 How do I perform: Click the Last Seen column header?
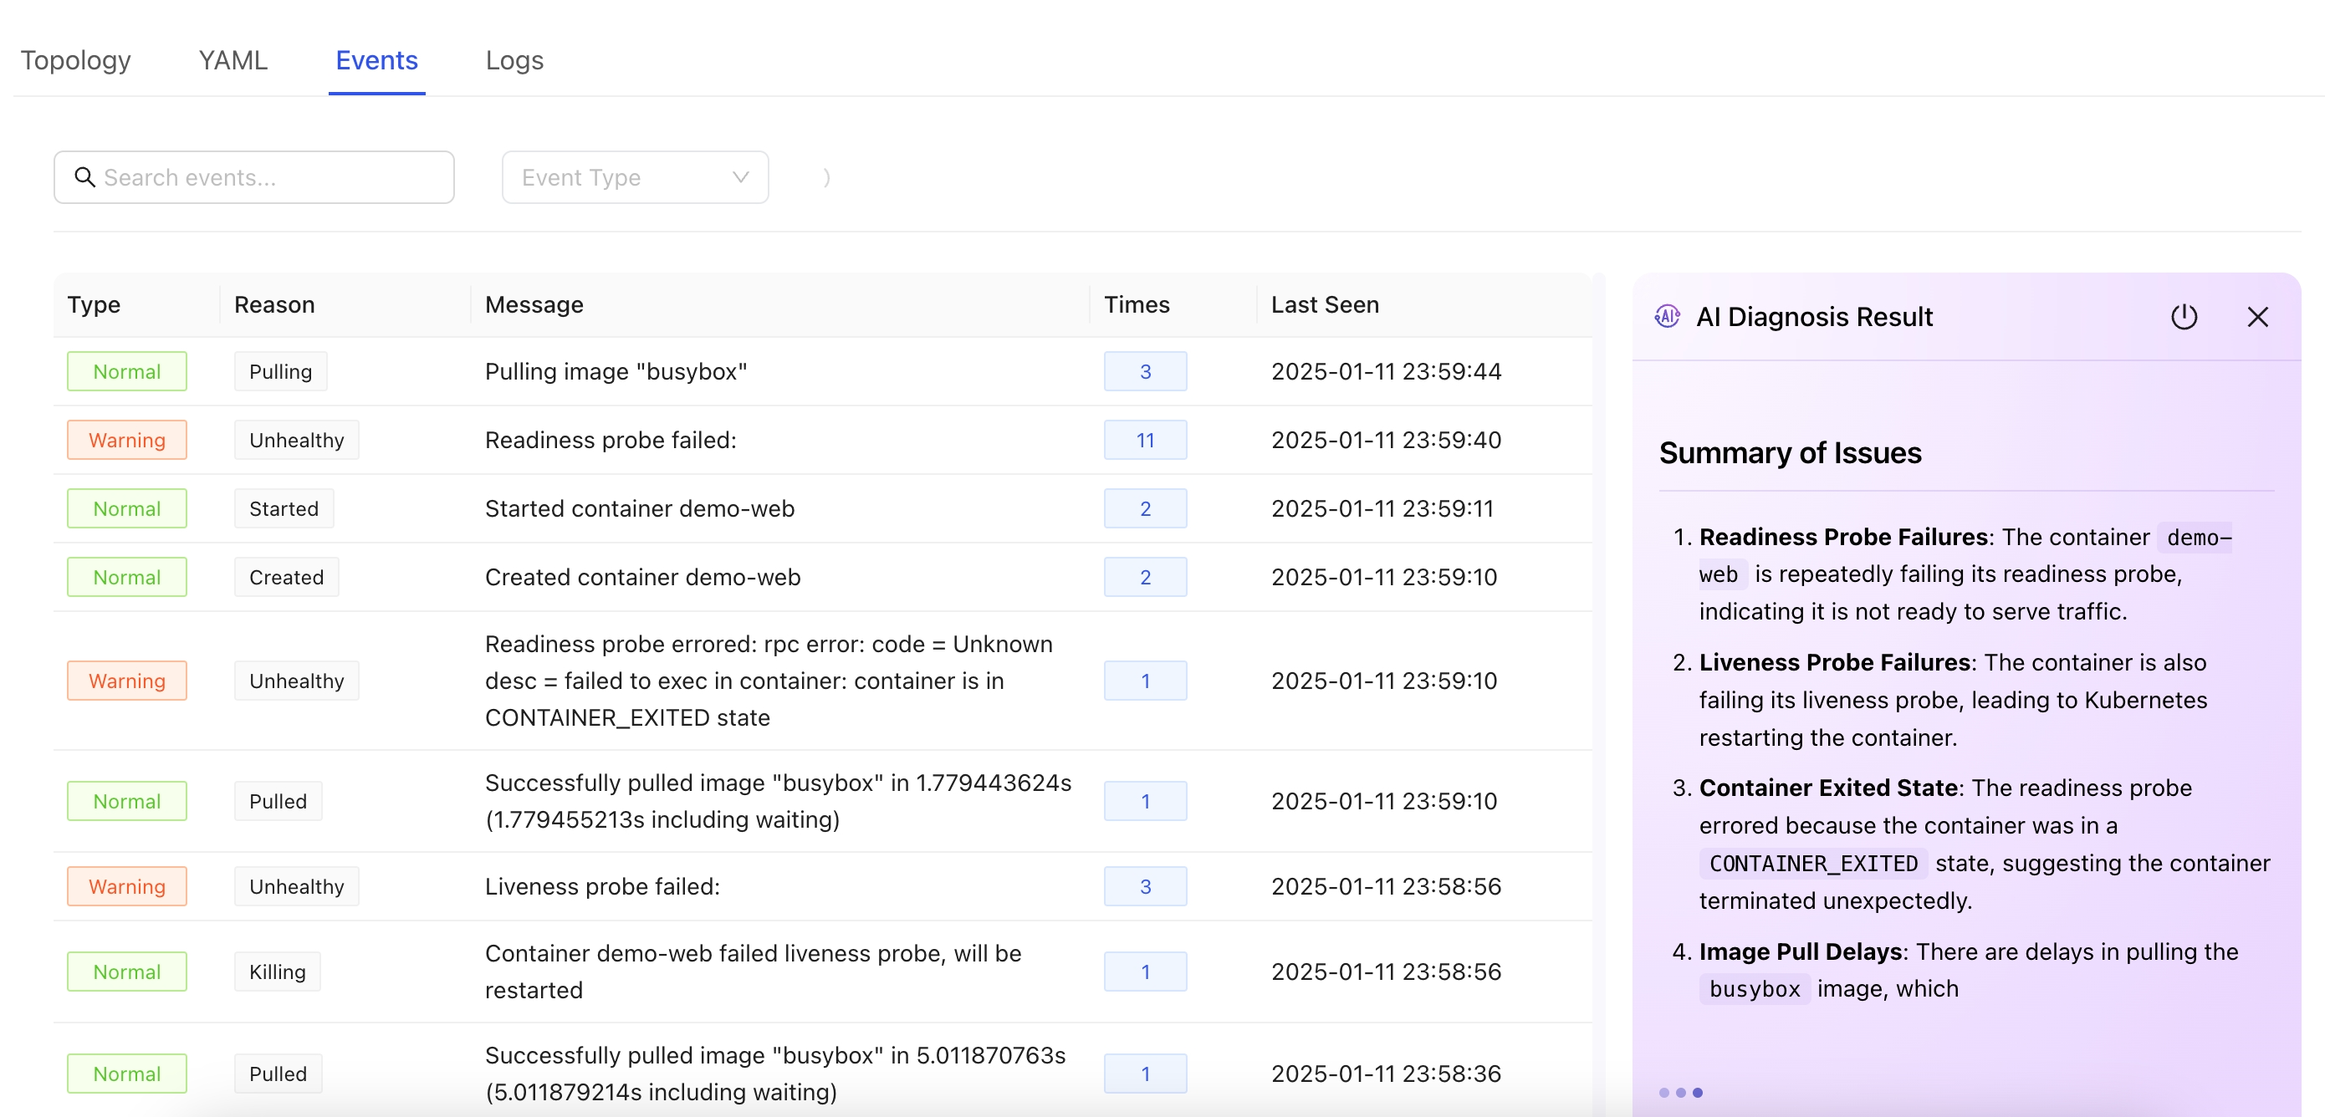point(1324,304)
